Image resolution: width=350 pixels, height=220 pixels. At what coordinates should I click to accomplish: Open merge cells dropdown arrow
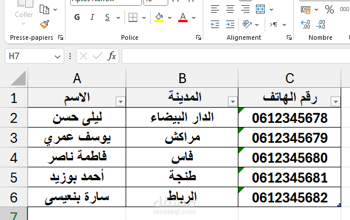[x=272, y=9]
